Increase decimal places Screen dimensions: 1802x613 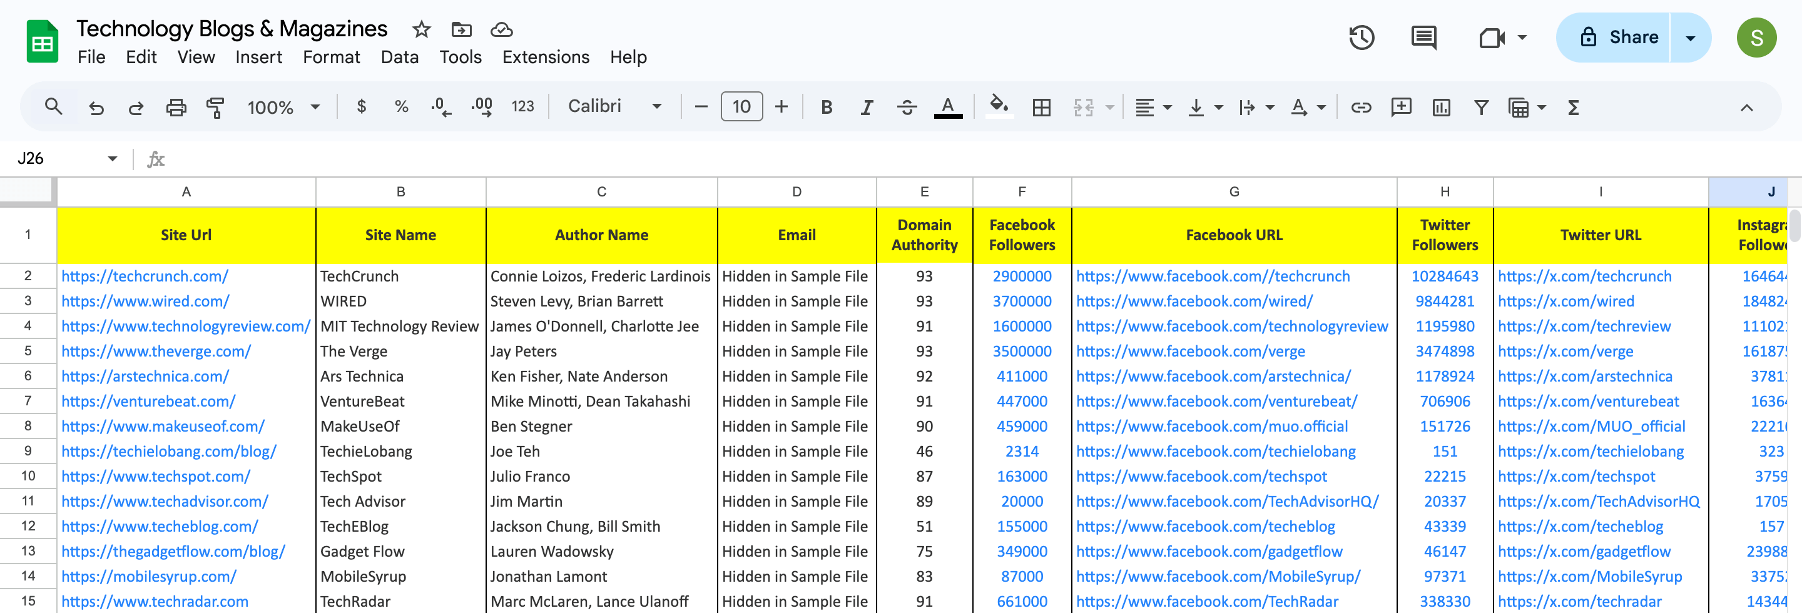(481, 107)
